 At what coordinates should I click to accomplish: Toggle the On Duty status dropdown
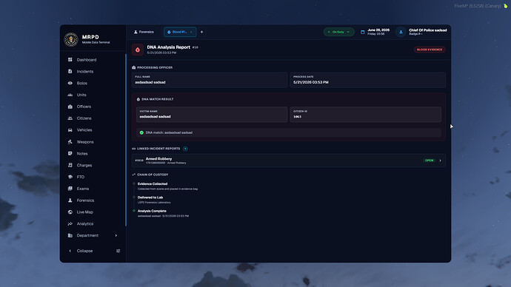point(339,32)
